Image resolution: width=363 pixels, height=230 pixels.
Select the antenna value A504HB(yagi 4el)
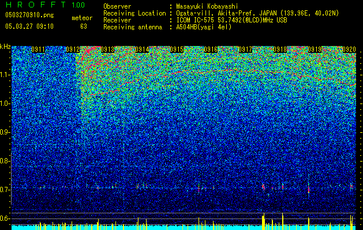(204, 27)
